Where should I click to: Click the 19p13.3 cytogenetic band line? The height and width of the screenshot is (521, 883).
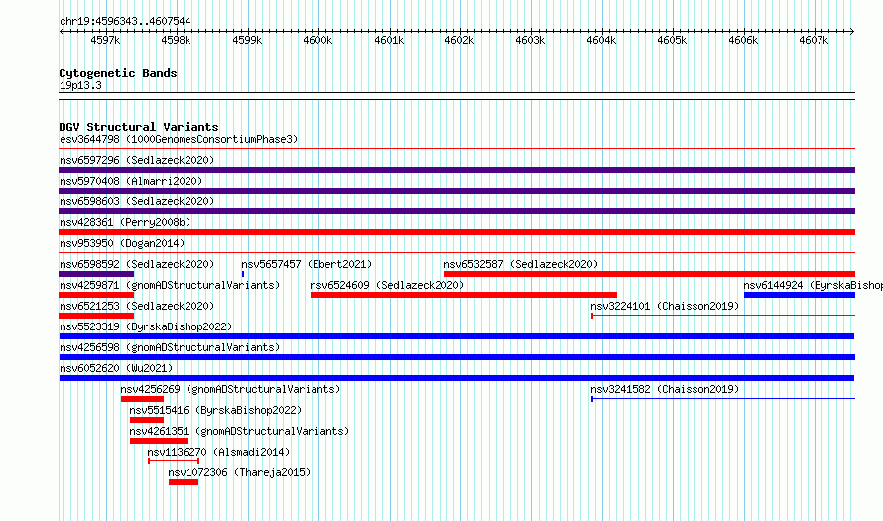[456, 96]
